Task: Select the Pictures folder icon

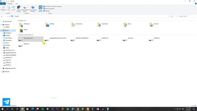Action: 151,25
